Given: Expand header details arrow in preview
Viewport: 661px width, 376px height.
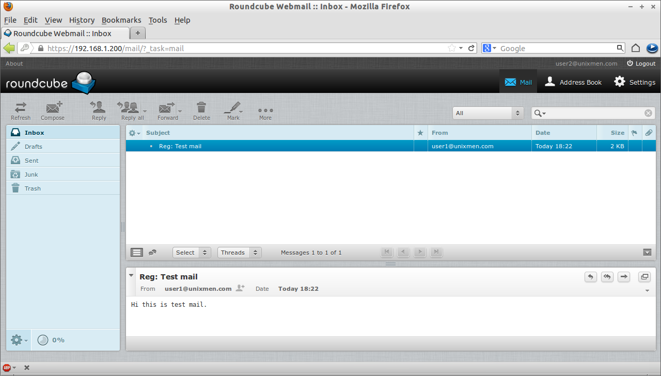Looking at the screenshot, I should 648,291.
